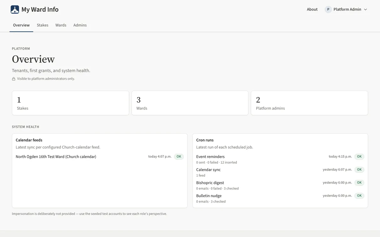This screenshot has width=380, height=237.
Task: Open the Admins tab
Action: tap(80, 25)
